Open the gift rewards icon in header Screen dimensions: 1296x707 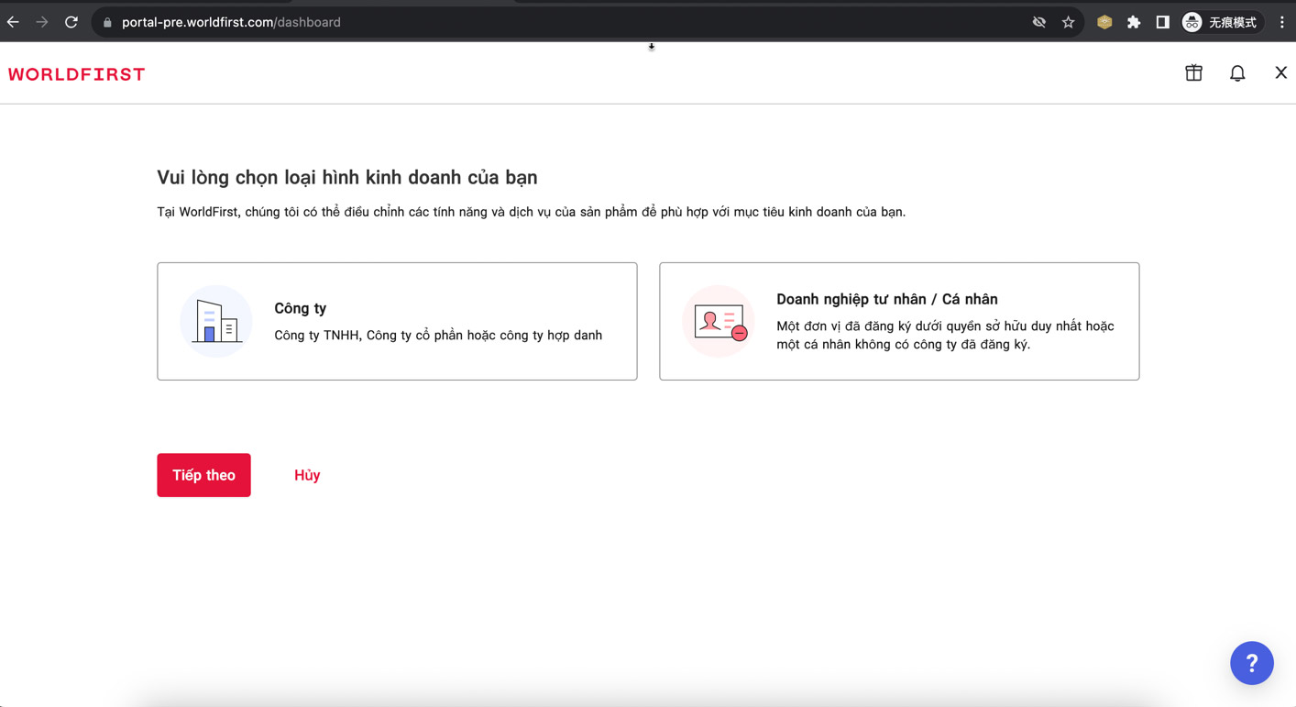point(1193,73)
